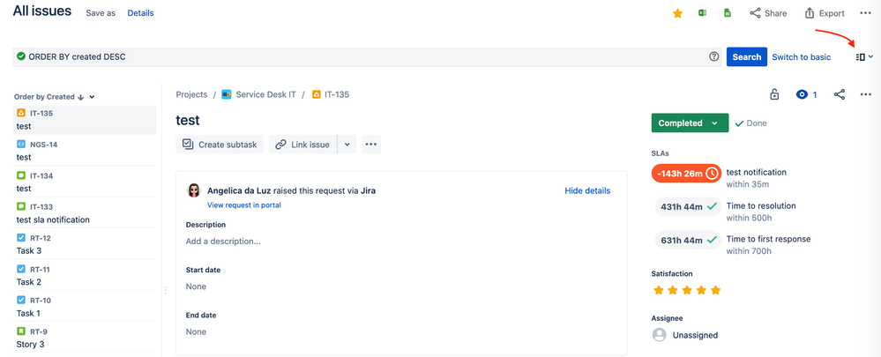Open the Service Desk IT breadcrumb

[x=259, y=94]
